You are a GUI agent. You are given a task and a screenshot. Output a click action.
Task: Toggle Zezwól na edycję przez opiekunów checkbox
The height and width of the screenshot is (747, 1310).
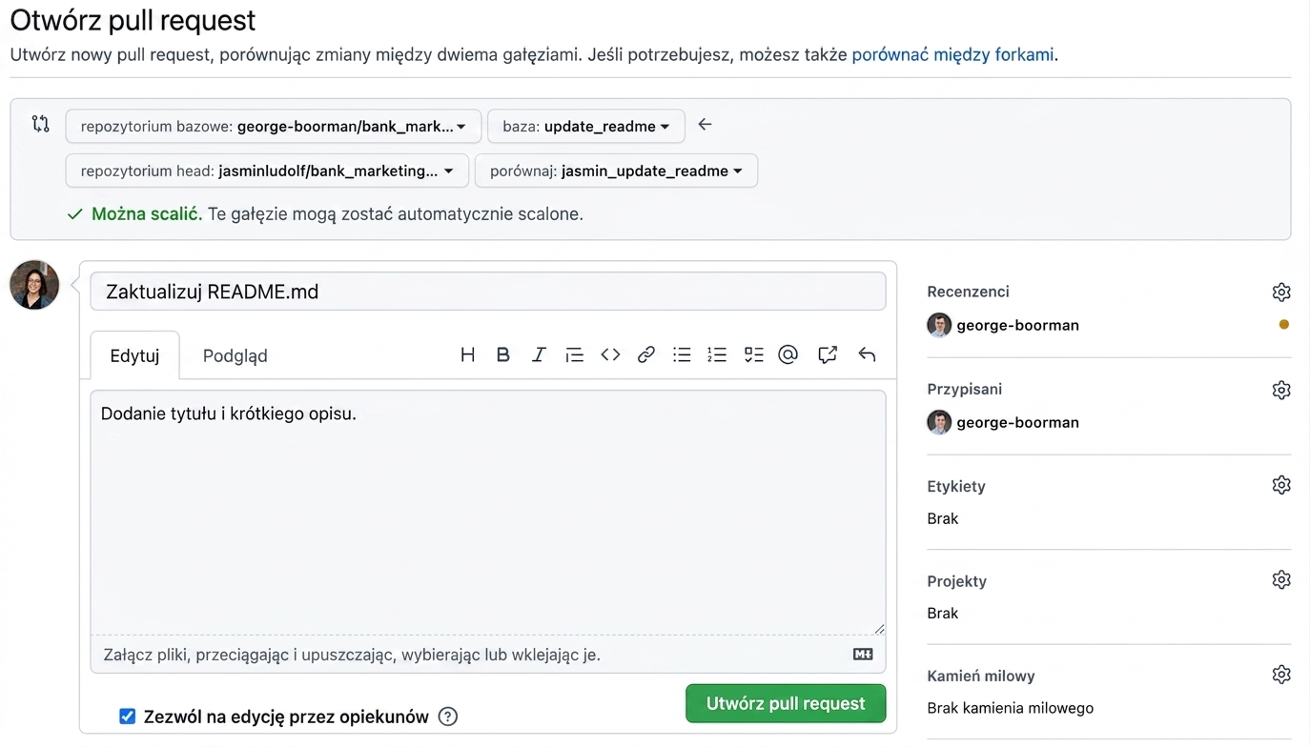coord(127,717)
